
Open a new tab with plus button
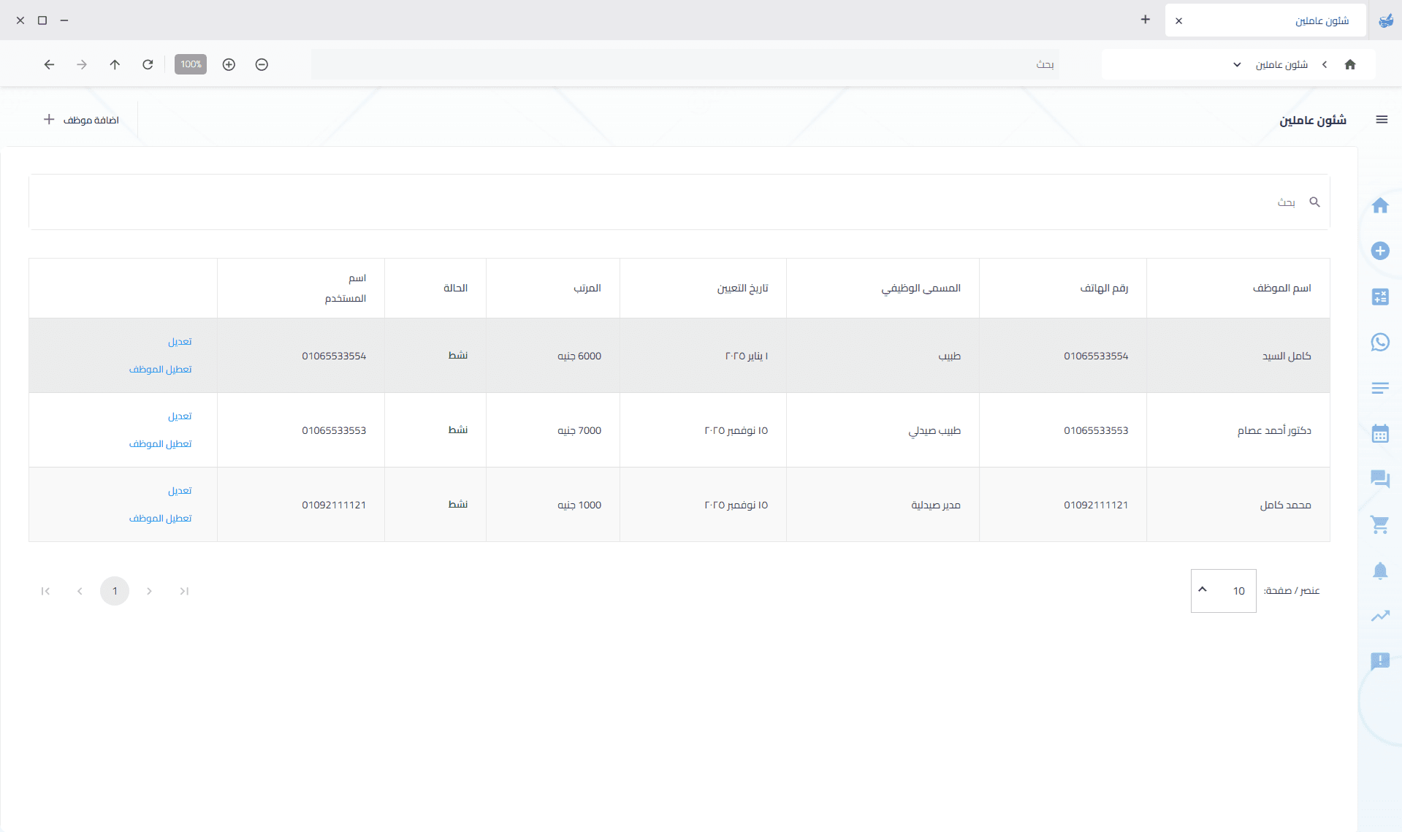point(1145,20)
